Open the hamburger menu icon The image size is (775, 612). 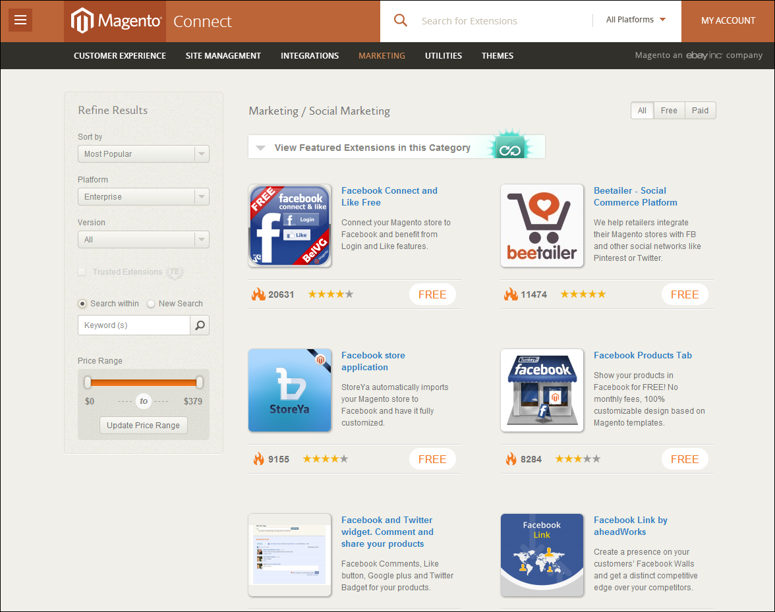[20, 20]
